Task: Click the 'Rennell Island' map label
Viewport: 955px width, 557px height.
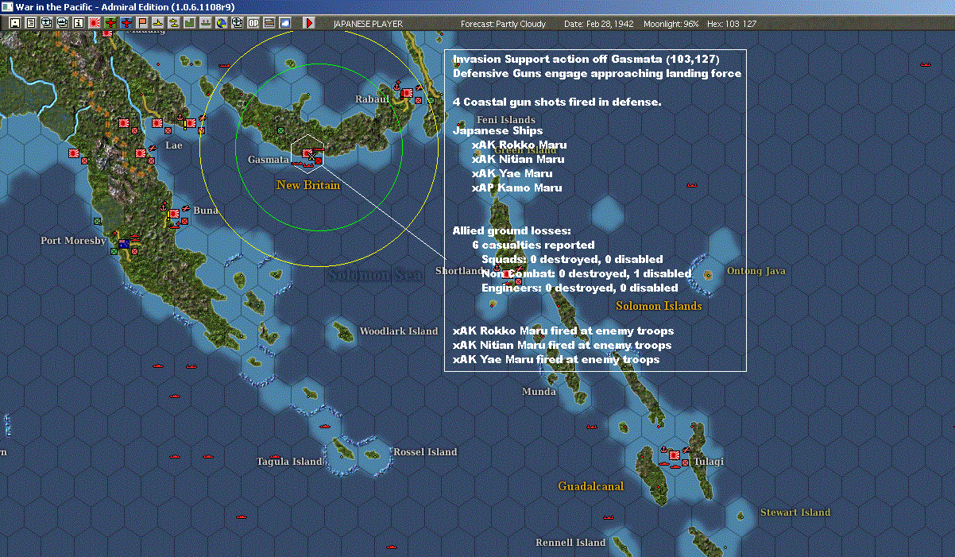Action: coord(571,543)
